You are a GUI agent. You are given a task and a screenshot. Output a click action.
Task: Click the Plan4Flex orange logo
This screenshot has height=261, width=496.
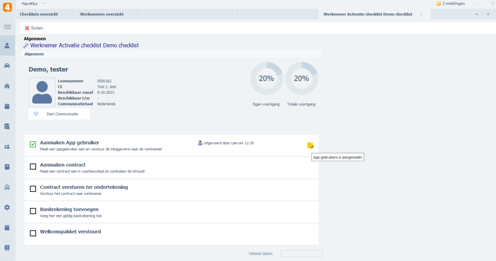[7, 7]
